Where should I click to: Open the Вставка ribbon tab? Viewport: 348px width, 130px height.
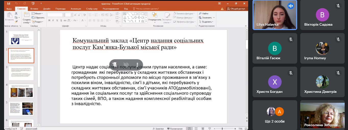click(x=34, y=9)
